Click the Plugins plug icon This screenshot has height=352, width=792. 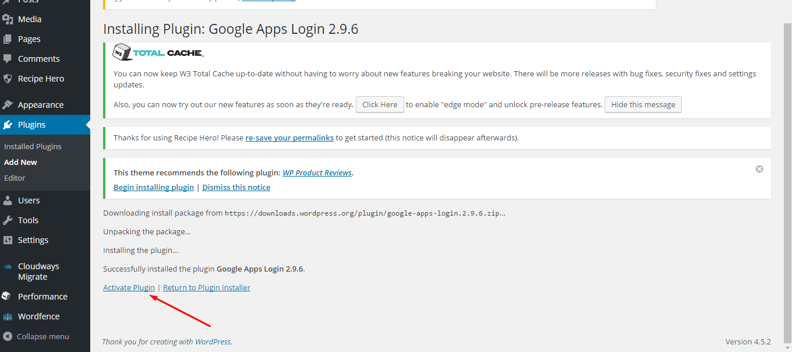click(x=8, y=125)
